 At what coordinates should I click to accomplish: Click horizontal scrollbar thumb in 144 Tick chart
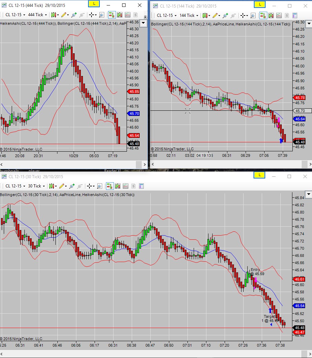[304, 164]
